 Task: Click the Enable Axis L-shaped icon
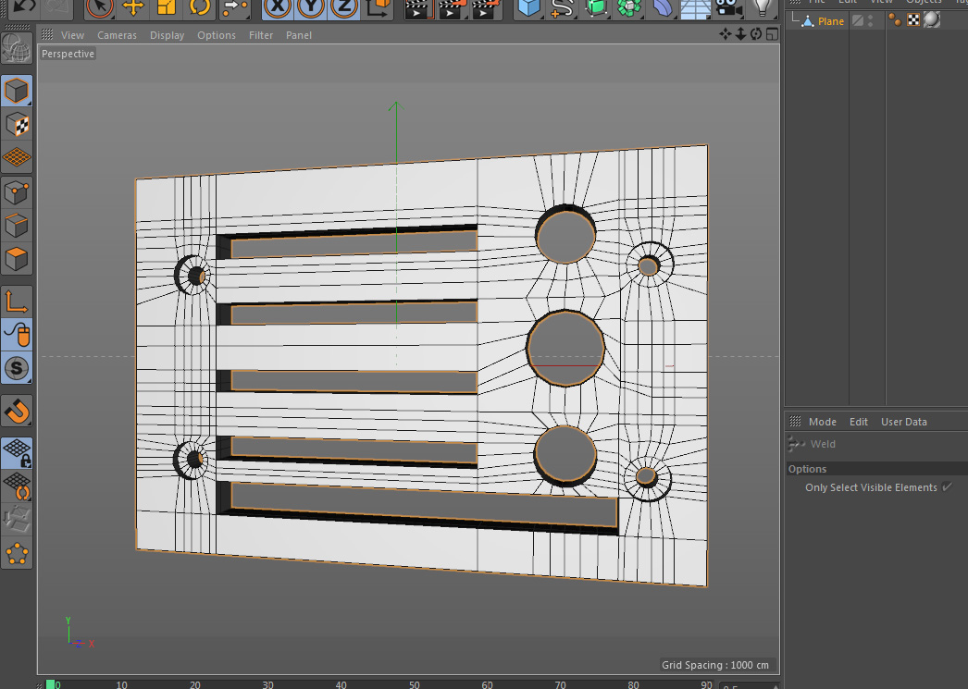click(x=17, y=301)
